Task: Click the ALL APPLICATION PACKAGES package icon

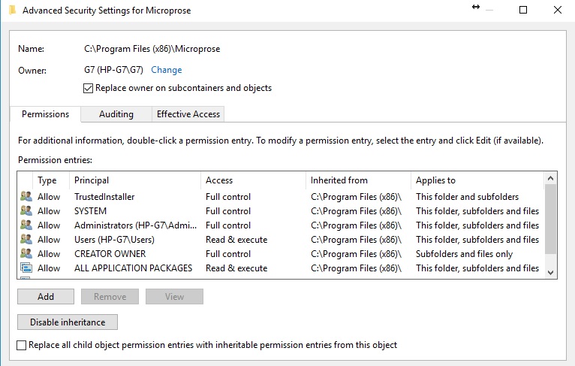Action: tap(26, 268)
